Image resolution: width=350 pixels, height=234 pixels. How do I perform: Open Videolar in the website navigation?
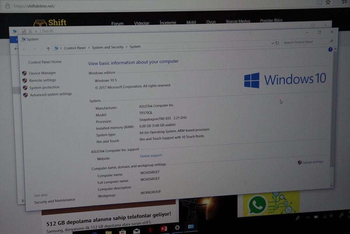point(142,23)
